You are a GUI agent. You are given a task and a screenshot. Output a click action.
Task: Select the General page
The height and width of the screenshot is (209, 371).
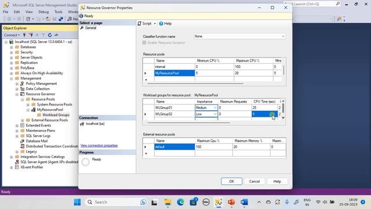tap(90, 28)
